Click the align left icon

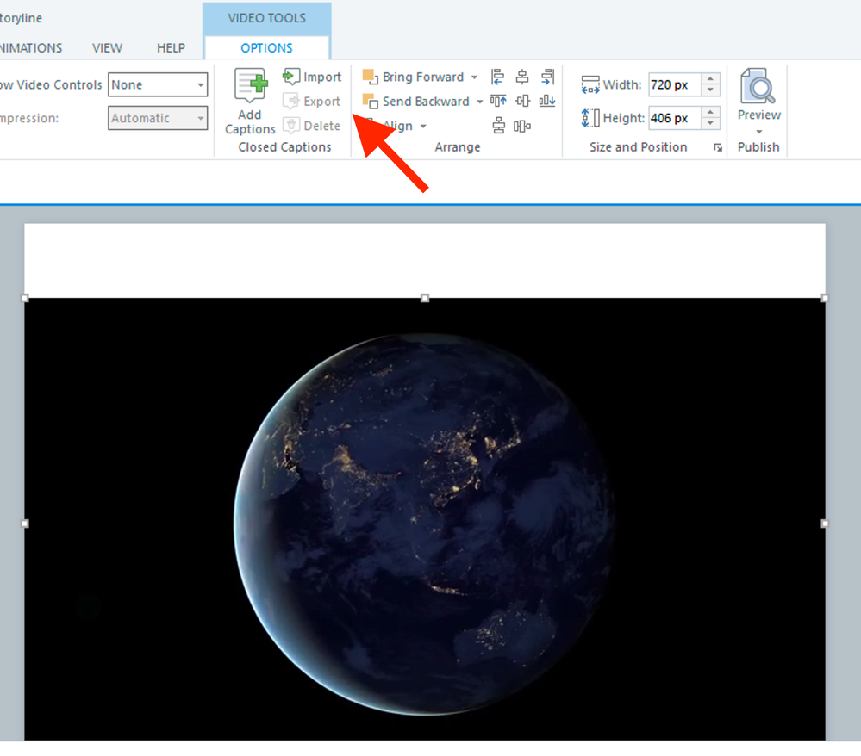click(497, 77)
